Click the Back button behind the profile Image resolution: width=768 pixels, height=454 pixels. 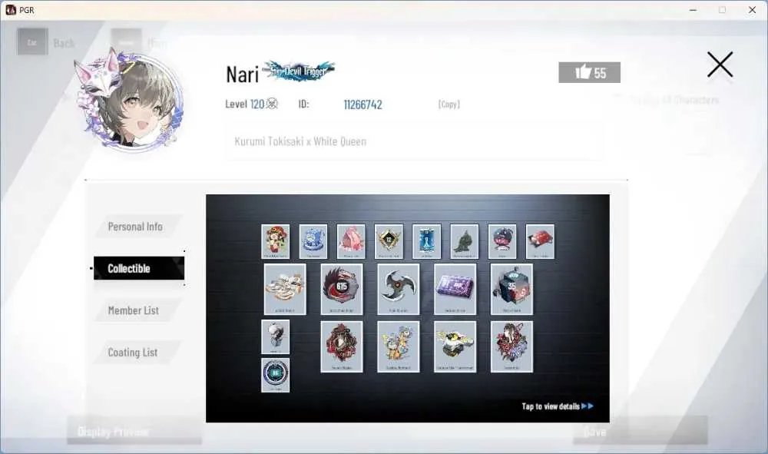[x=47, y=42]
